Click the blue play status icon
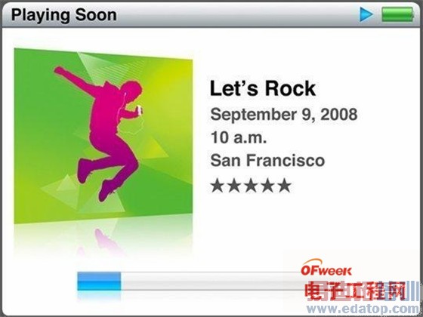The width and height of the screenshot is (423, 317). pos(366,14)
